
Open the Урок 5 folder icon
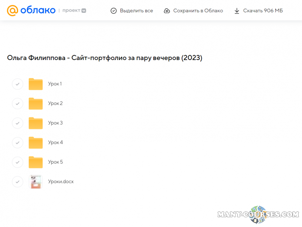pyautogui.click(x=36, y=162)
